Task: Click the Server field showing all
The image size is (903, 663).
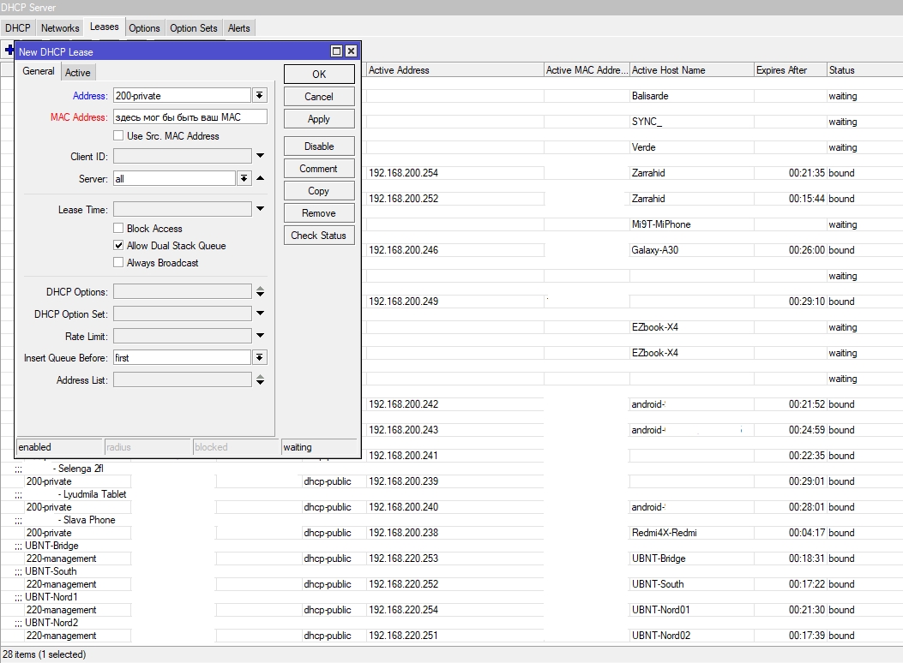Action: tap(174, 178)
